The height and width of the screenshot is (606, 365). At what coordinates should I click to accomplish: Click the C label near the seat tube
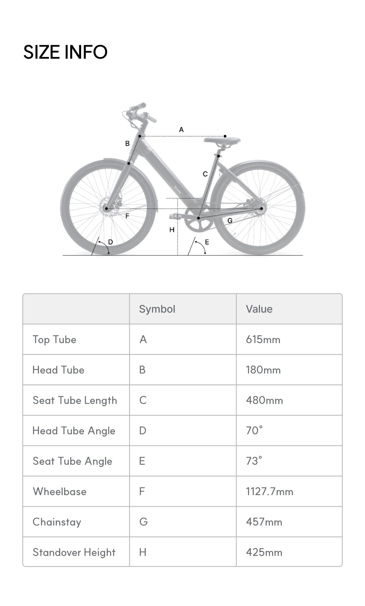click(205, 174)
